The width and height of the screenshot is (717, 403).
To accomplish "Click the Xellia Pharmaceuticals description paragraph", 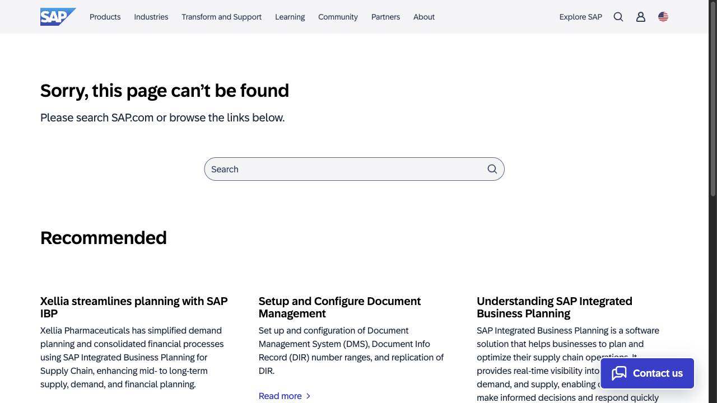I will (x=132, y=357).
